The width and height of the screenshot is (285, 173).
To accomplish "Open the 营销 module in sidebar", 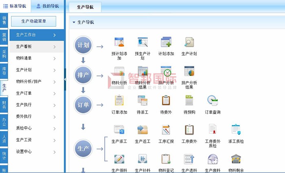I will tap(4, 37).
